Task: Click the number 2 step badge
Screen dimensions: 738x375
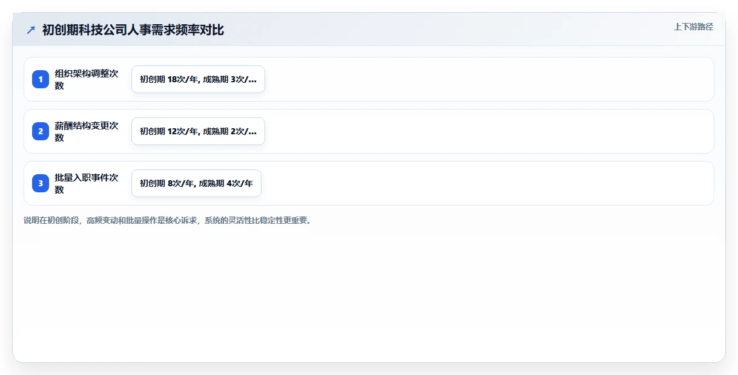Action: [41, 131]
